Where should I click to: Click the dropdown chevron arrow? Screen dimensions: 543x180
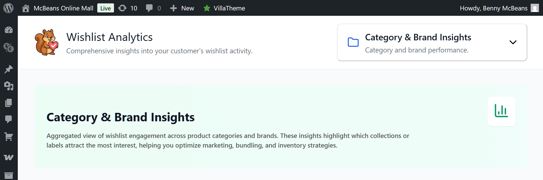513,42
